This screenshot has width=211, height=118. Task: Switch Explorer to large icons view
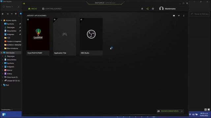[209, 109]
